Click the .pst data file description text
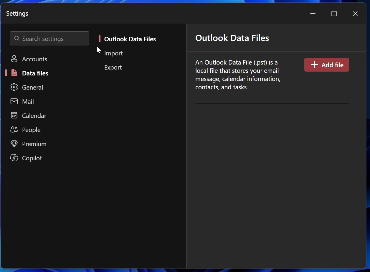370x272 pixels. point(238,75)
